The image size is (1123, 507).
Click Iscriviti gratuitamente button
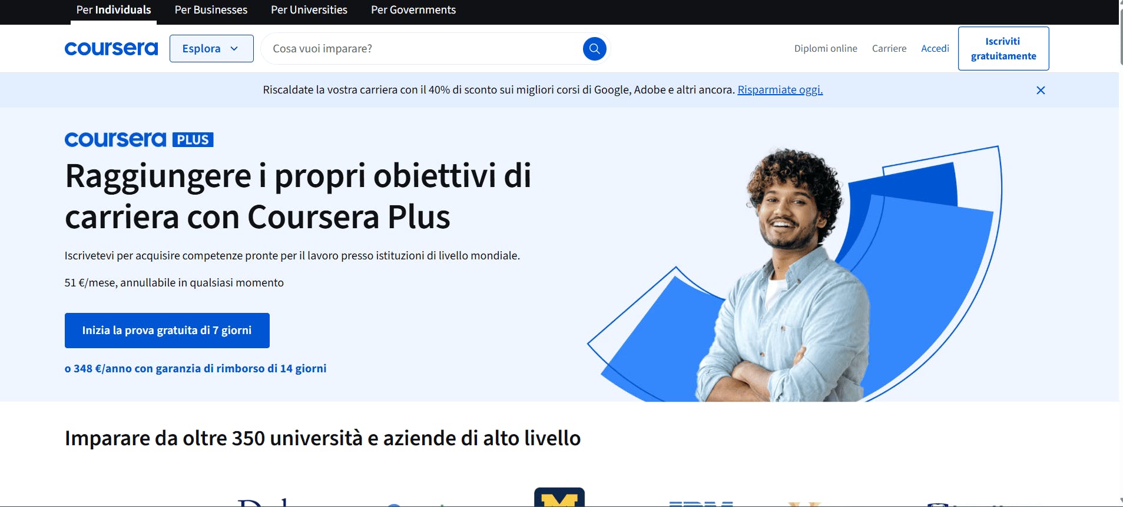[1003, 49]
